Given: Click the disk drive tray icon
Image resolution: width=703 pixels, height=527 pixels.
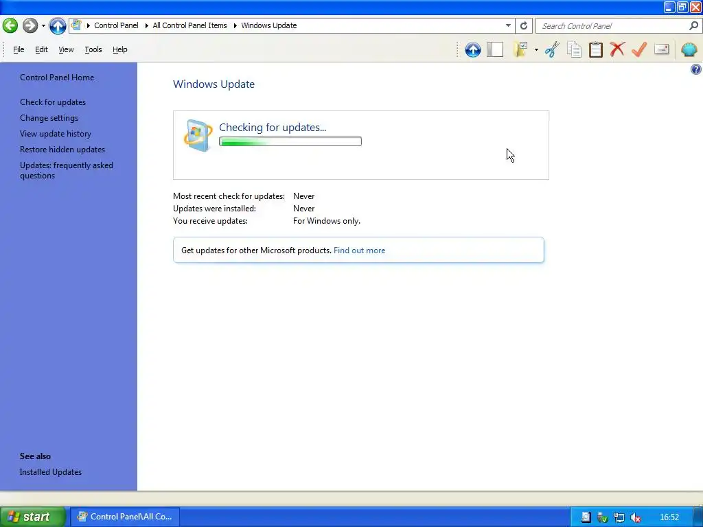Looking at the screenshot, I should click(586, 517).
